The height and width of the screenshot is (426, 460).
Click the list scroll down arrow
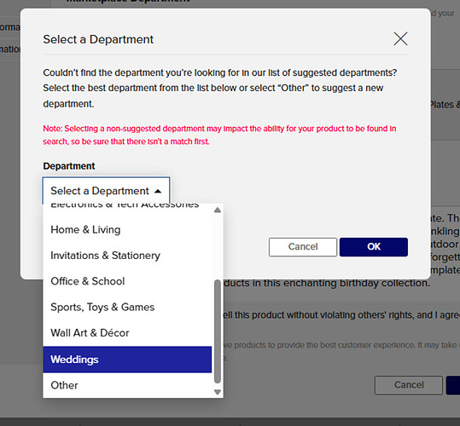coord(218,392)
